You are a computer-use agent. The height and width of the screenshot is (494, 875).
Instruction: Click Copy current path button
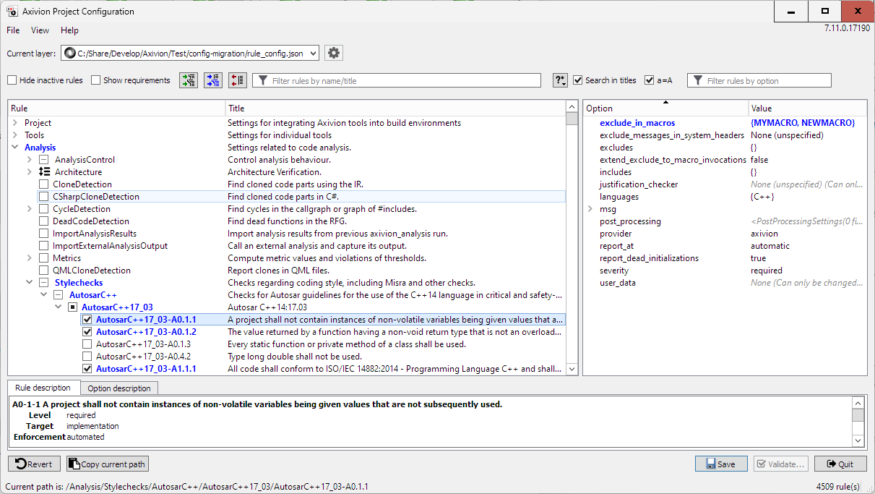[107, 464]
